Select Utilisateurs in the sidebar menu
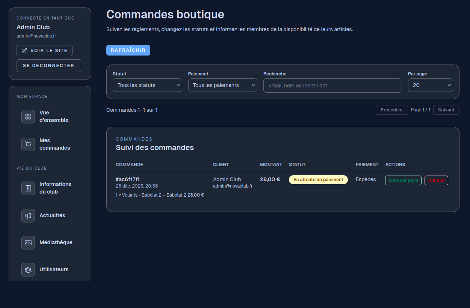 click(54, 270)
